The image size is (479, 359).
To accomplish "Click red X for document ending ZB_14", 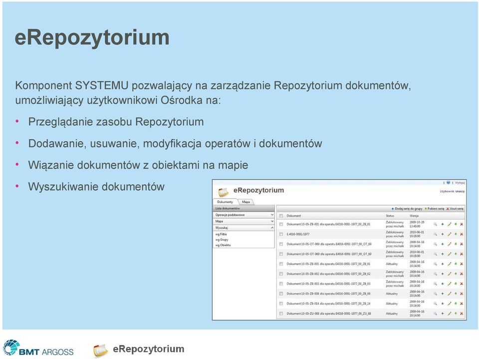I will coord(462,304).
